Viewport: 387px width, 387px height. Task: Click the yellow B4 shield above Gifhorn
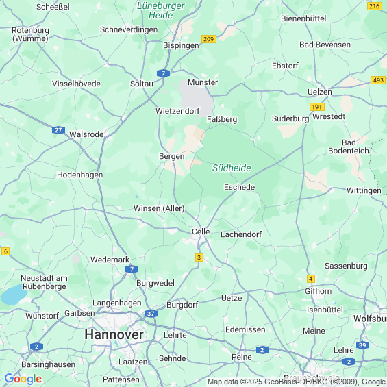point(311,279)
